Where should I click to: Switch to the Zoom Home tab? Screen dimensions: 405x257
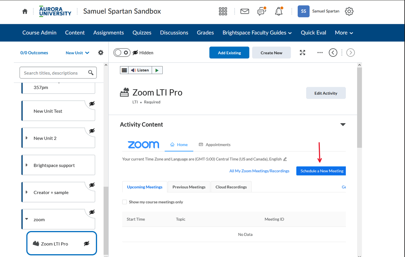pyautogui.click(x=179, y=145)
